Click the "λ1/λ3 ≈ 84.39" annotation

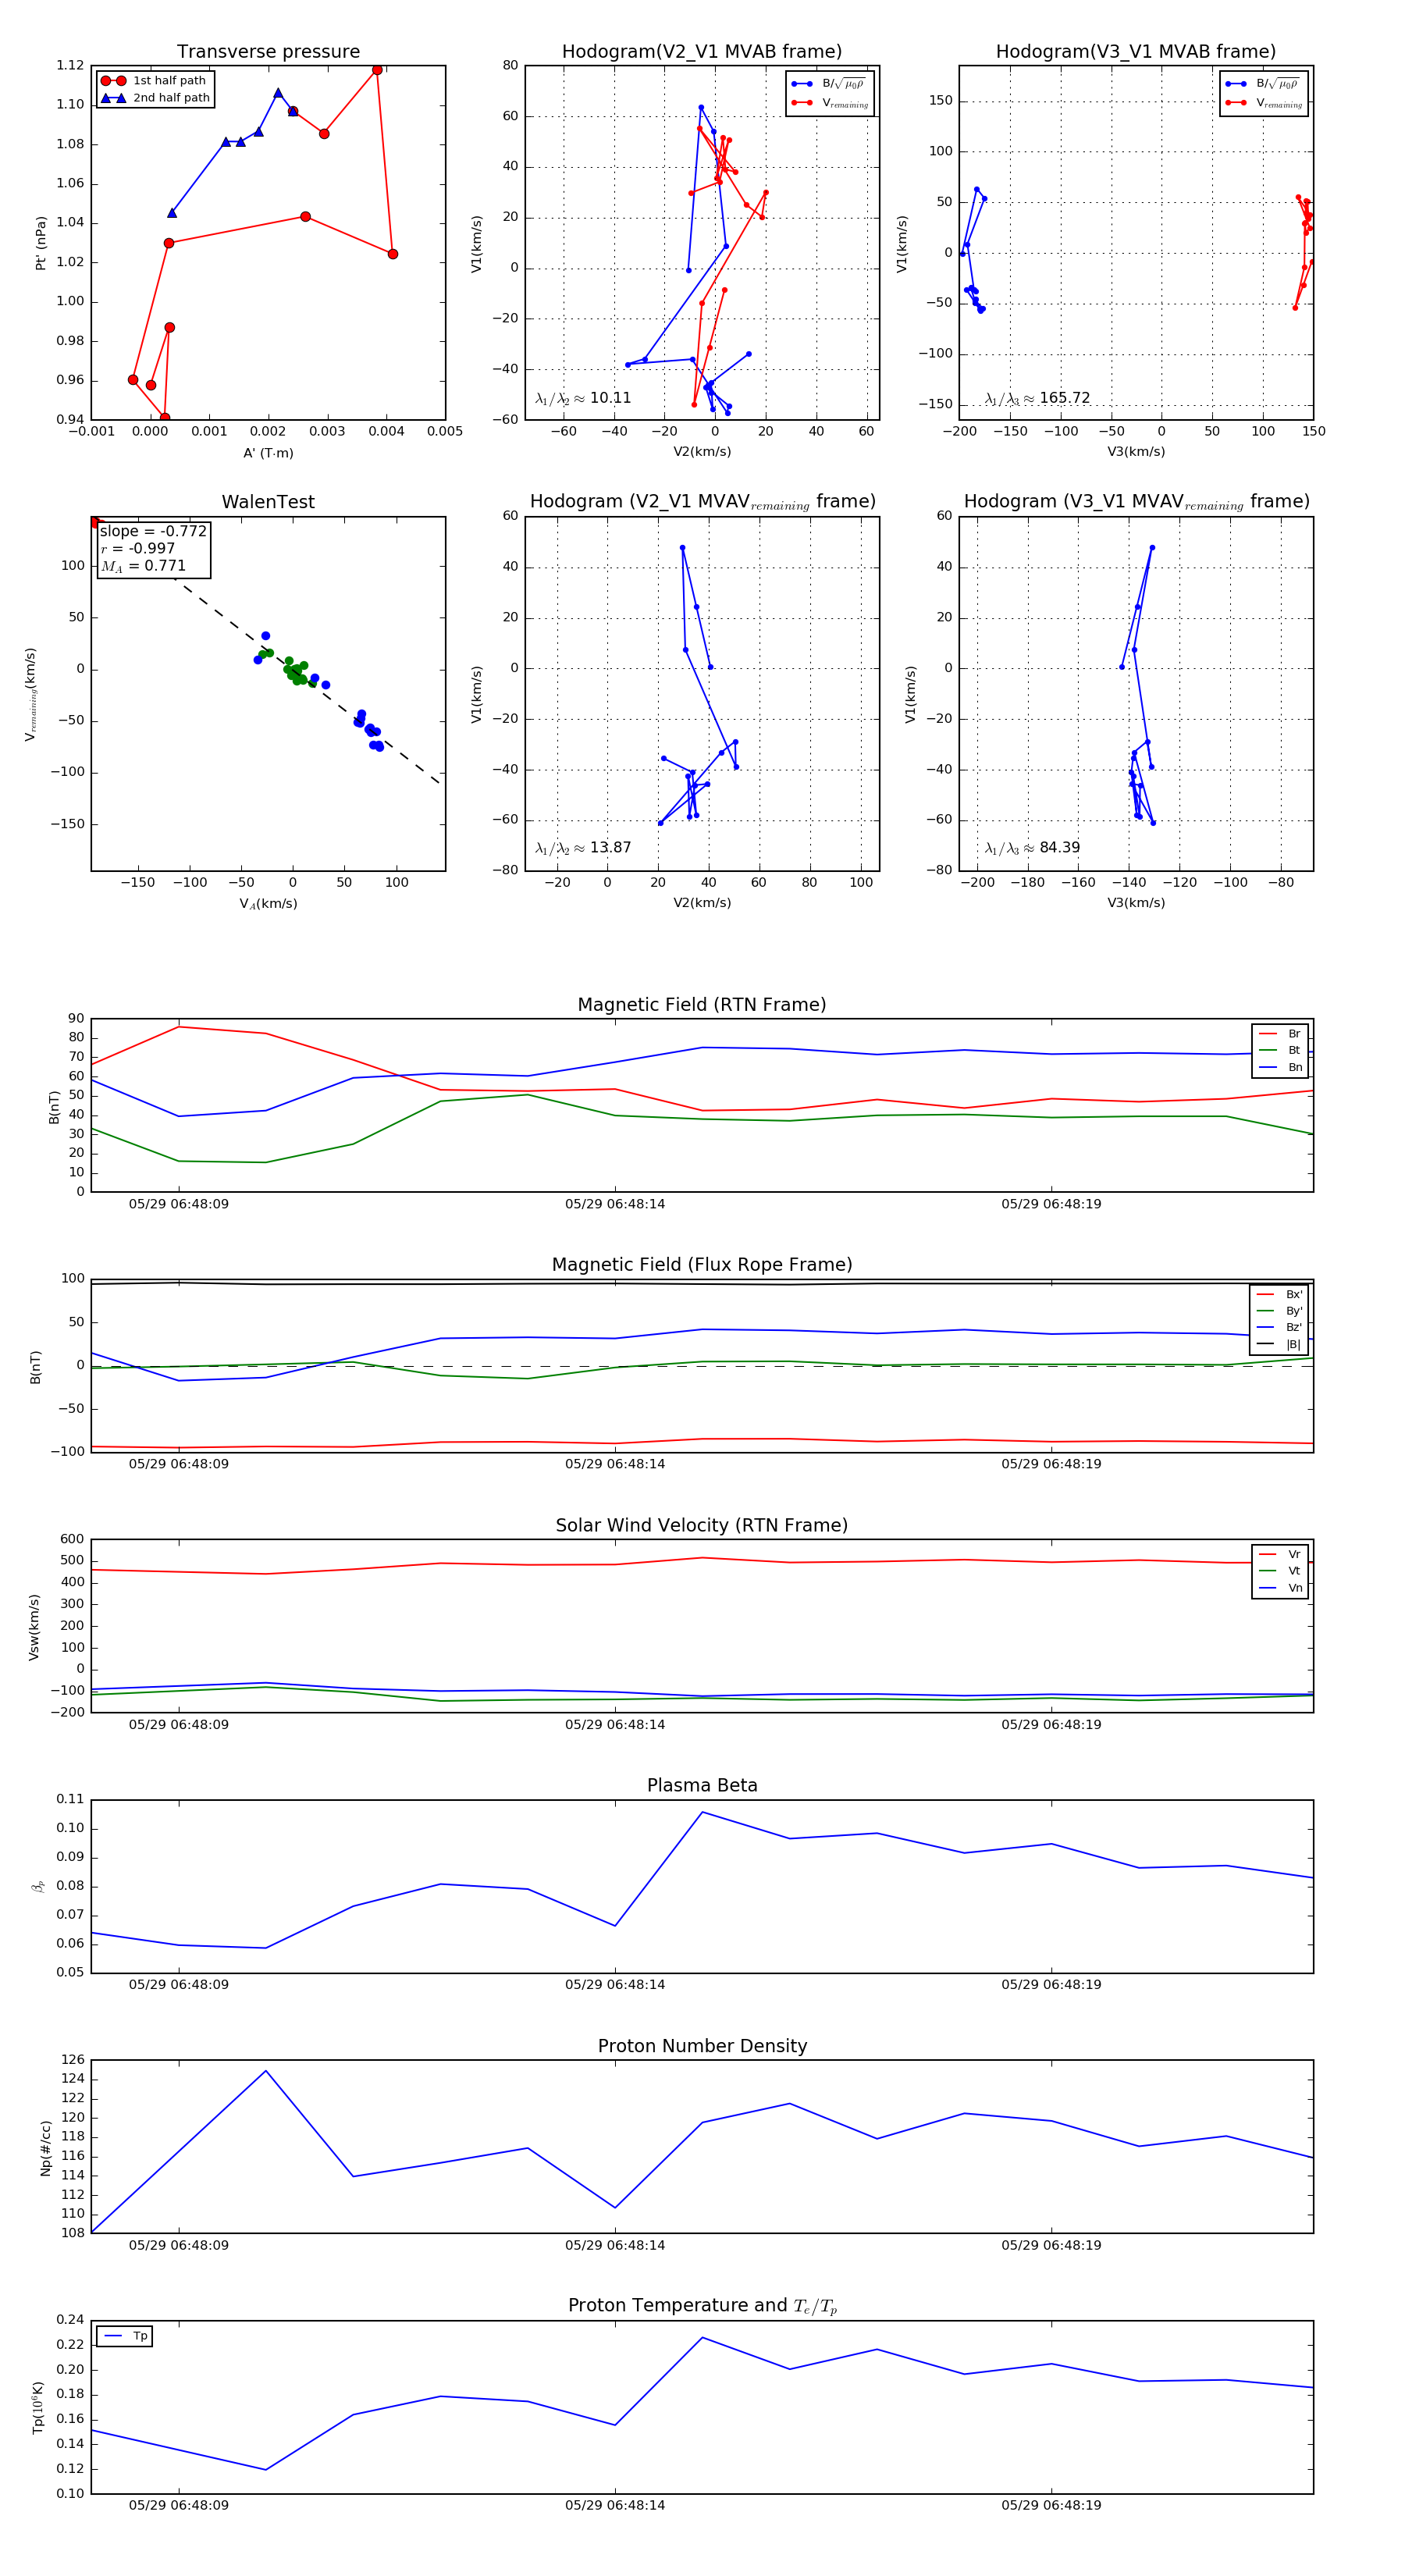[x=1032, y=848]
